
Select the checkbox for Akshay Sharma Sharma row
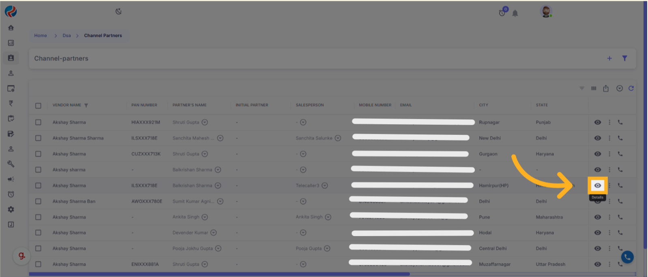(x=38, y=138)
